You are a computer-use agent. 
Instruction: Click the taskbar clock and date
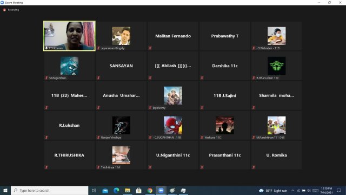tap(327, 191)
